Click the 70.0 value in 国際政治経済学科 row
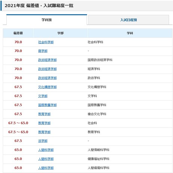Viewport: 173px width, 173px height. pyautogui.click(x=18, y=60)
